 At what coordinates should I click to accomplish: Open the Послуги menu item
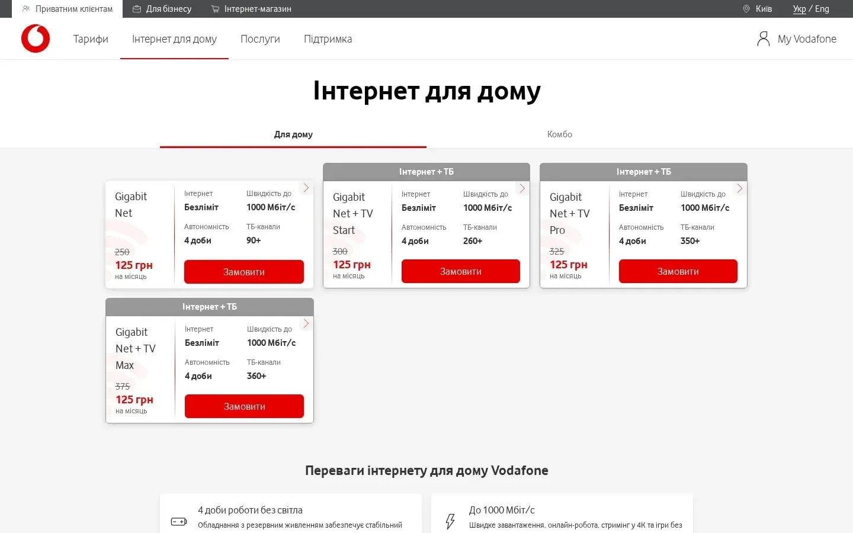point(260,39)
